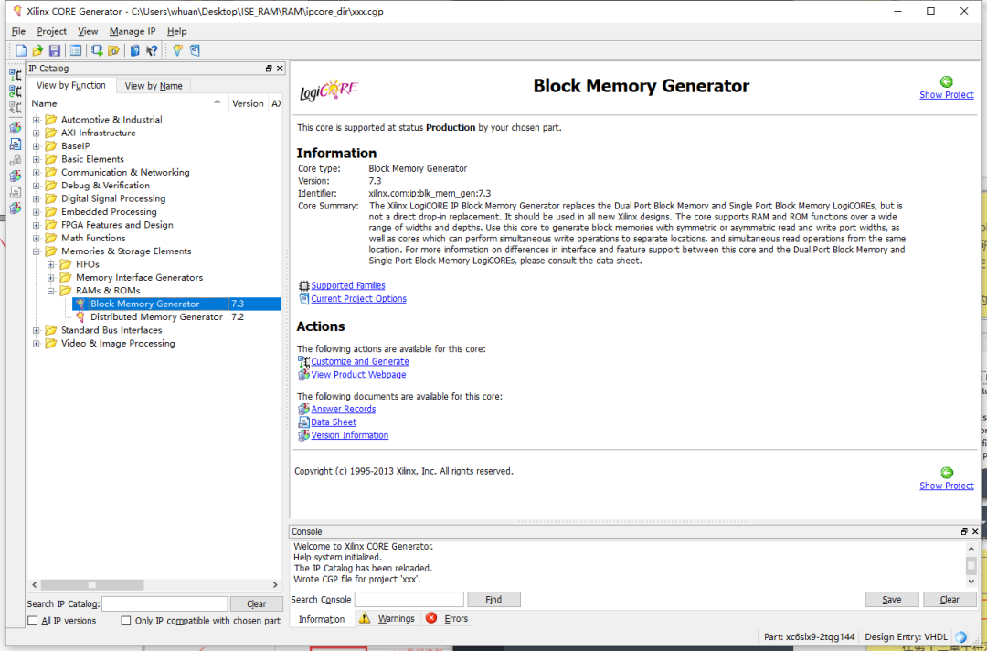Screen dimensions: 987x651
Task: Click the console scrollbar down arrow
Action: (x=971, y=580)
